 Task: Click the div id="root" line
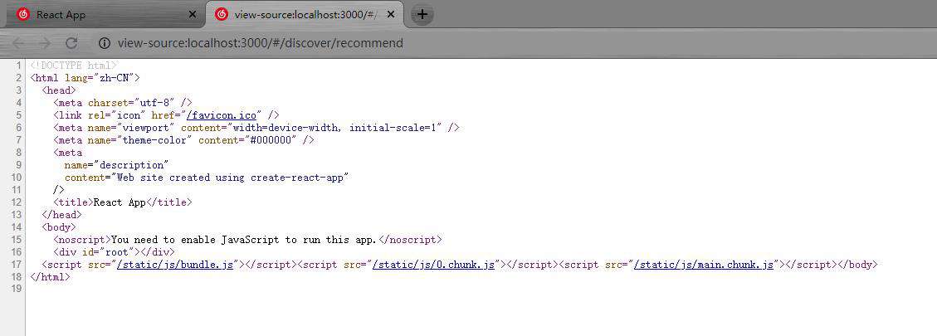tap(115, 251)
